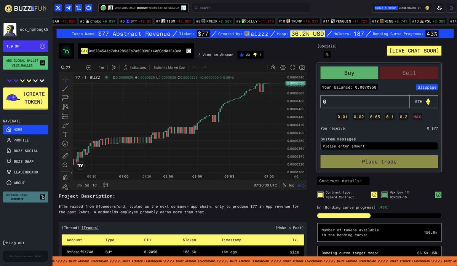Open quick search icon on chart toolbar
Image resolution: width=457 pixels, height=266 pixels.
(x=273, y=67)
